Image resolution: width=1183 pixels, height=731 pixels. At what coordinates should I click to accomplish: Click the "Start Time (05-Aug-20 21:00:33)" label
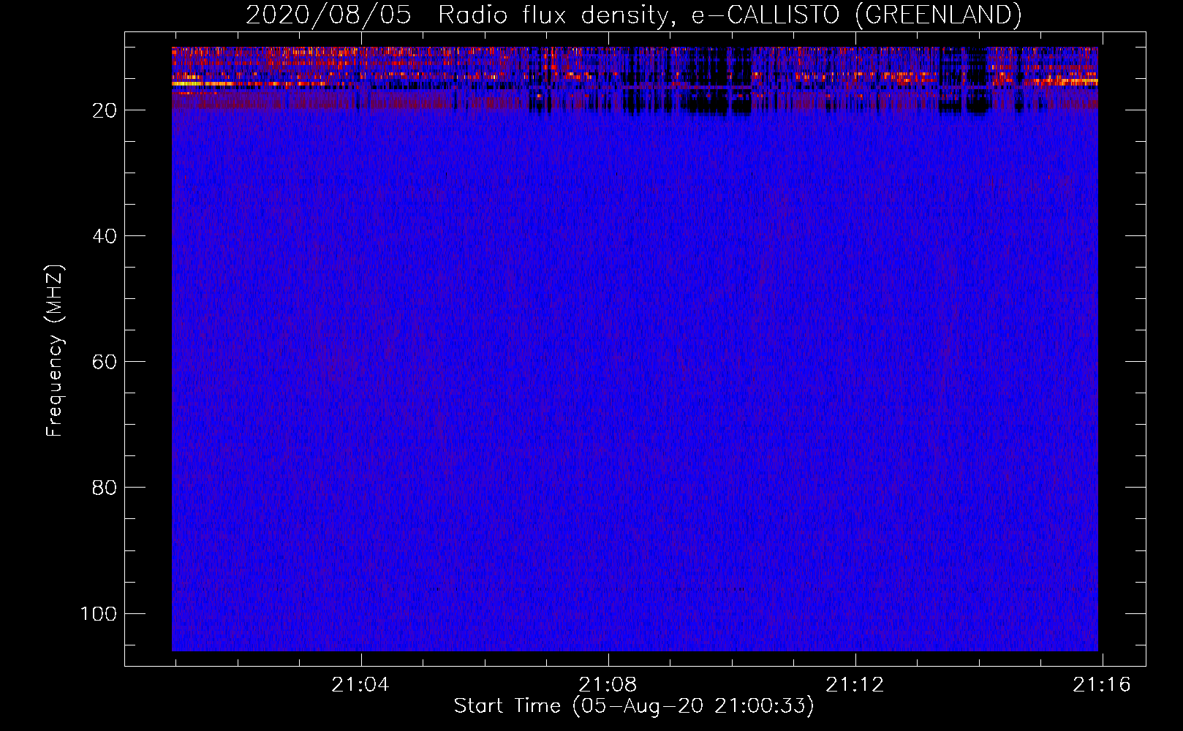point(634,706)
